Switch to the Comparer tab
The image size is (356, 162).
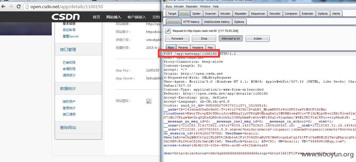click(x=291, y=14)
